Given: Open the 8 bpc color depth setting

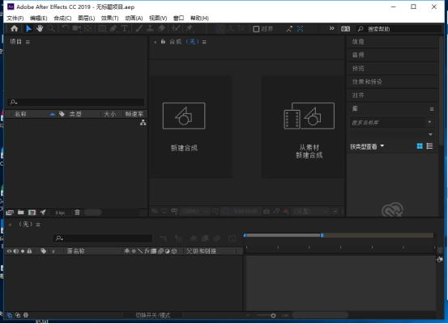Looking at the screenshot, I should click(x=60, y=212).
